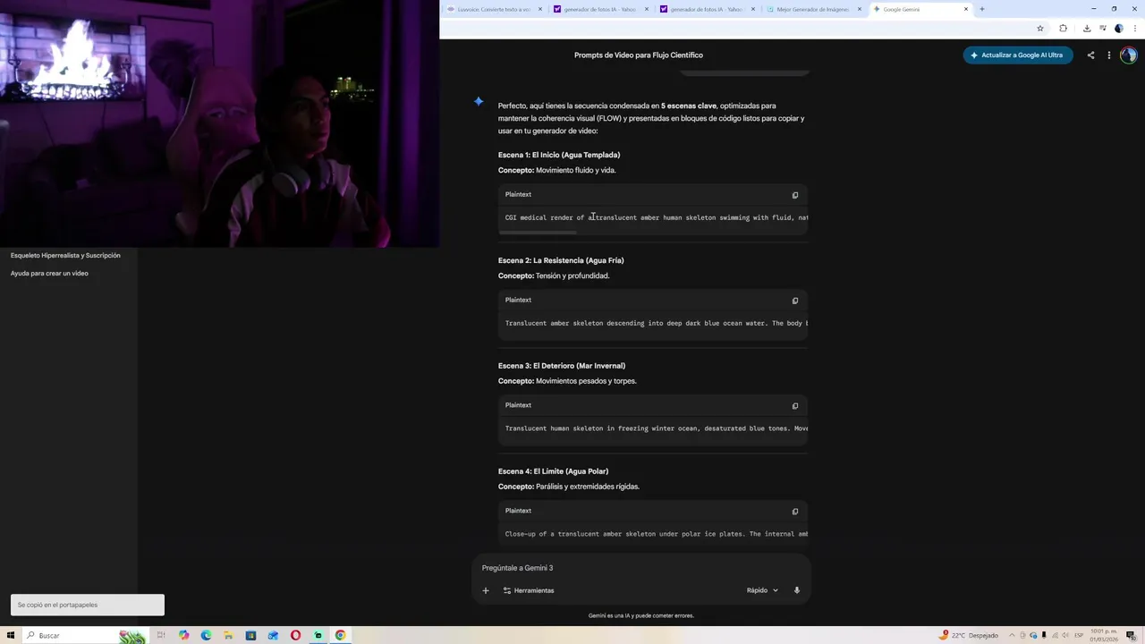1145x644 pixels.
Task: Click the share conversation icon
Action: (x=1090, y=55)
